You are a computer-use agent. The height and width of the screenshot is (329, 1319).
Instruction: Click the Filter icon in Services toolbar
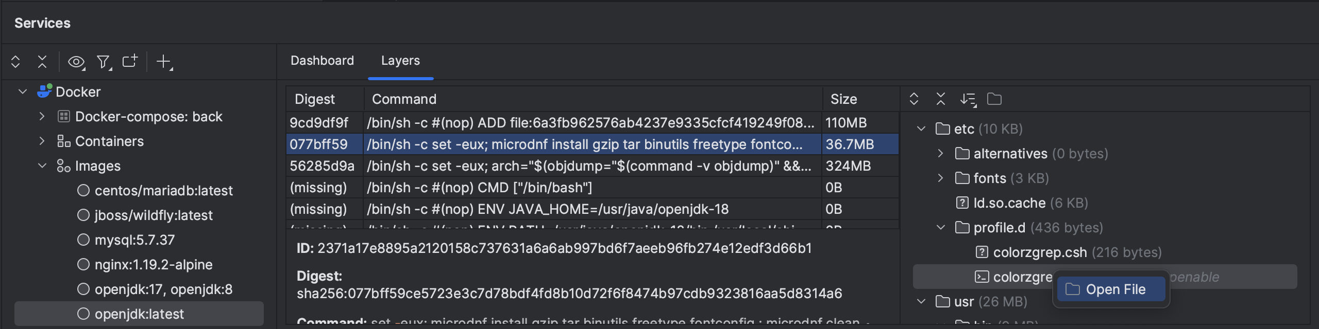[104, 62]
